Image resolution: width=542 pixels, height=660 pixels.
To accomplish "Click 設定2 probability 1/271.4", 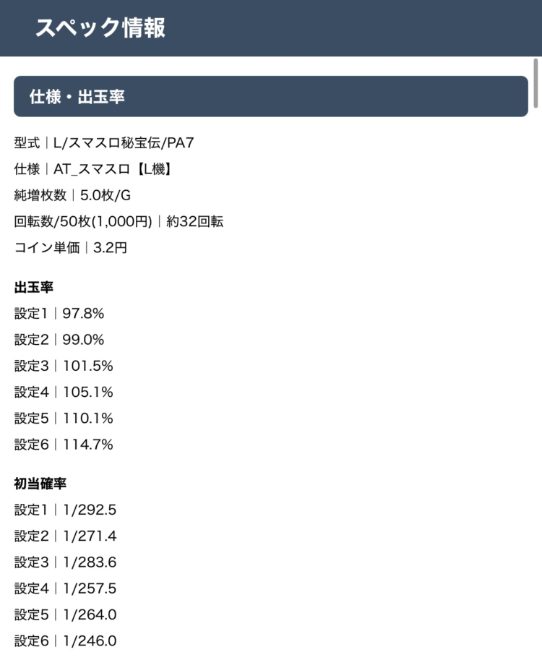I will [65, 536].
